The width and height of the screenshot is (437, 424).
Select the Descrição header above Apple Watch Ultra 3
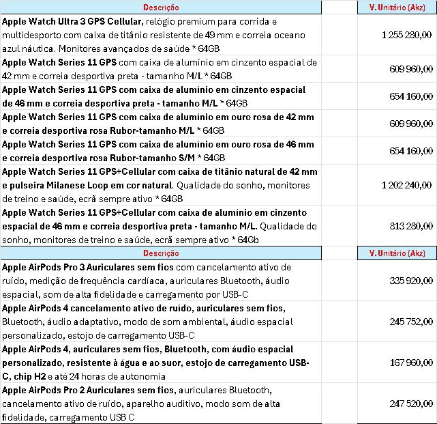point(161,8)
